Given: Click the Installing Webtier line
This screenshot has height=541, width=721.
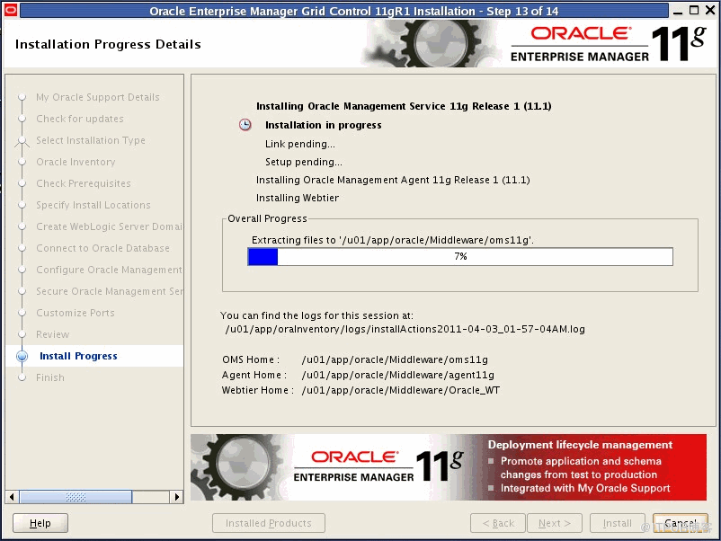Looking at the screenshot, I should (x=298, y=198).
